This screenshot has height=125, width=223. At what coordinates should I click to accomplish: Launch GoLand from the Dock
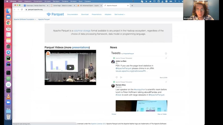8,64
